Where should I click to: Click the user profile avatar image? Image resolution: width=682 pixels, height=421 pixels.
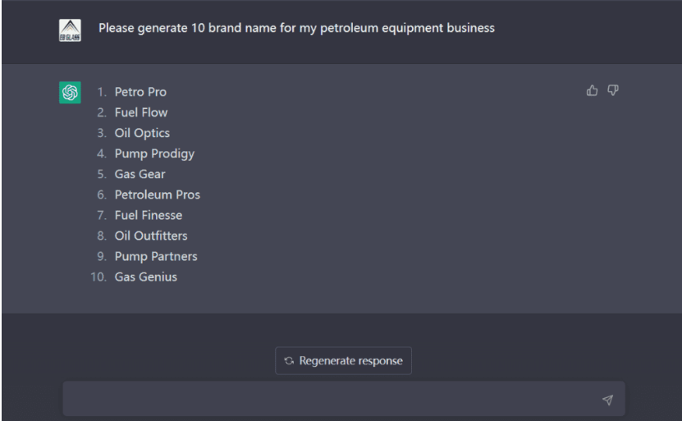[70, 30]
